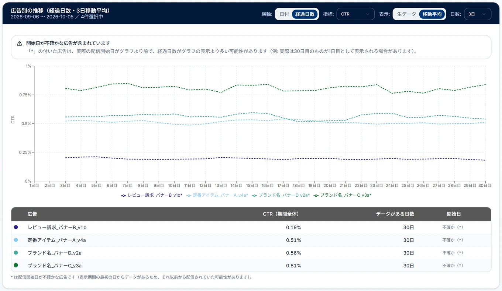The image size is (502, 291).
Task: Switch horizontal axis to 日付
Action: 284,14
